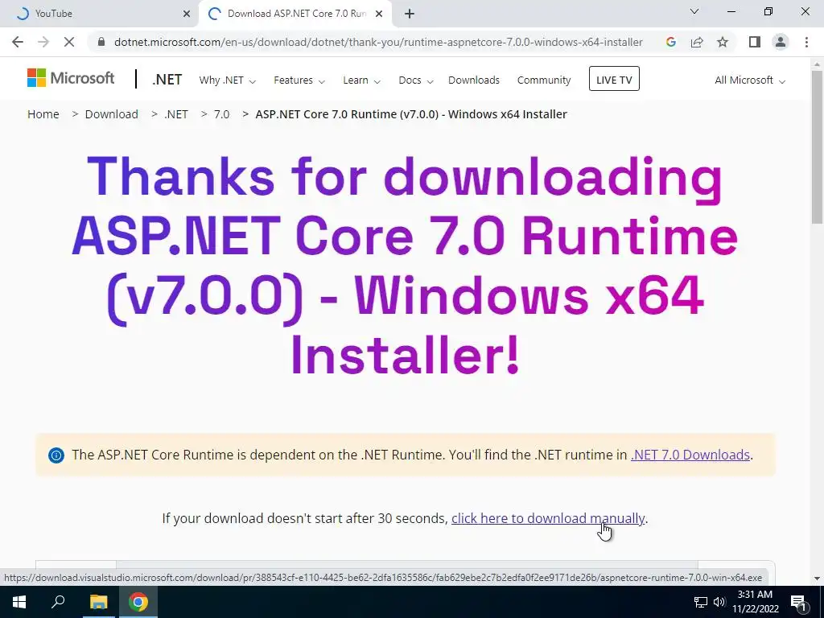The width and height of the screenshot is (824, 618).
Task: Click the scrollbar up arrow
Action: [817, 64]
